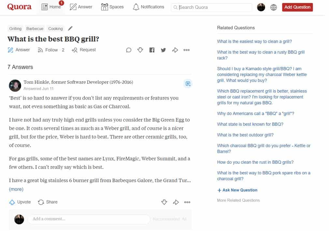The image size is (329, 231).
Task: Click your avatar beside the comment box
Action: tap(19, 219)
